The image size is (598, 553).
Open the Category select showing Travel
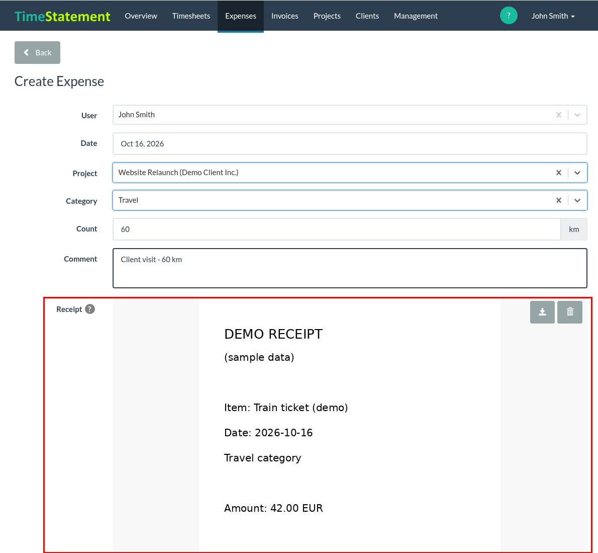coord(350,200)
